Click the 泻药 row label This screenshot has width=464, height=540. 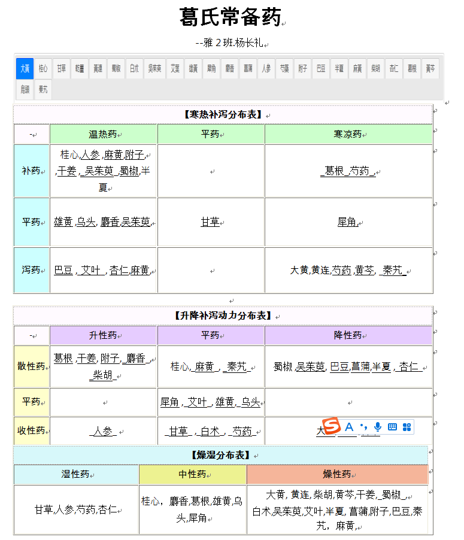click(31, 270)
